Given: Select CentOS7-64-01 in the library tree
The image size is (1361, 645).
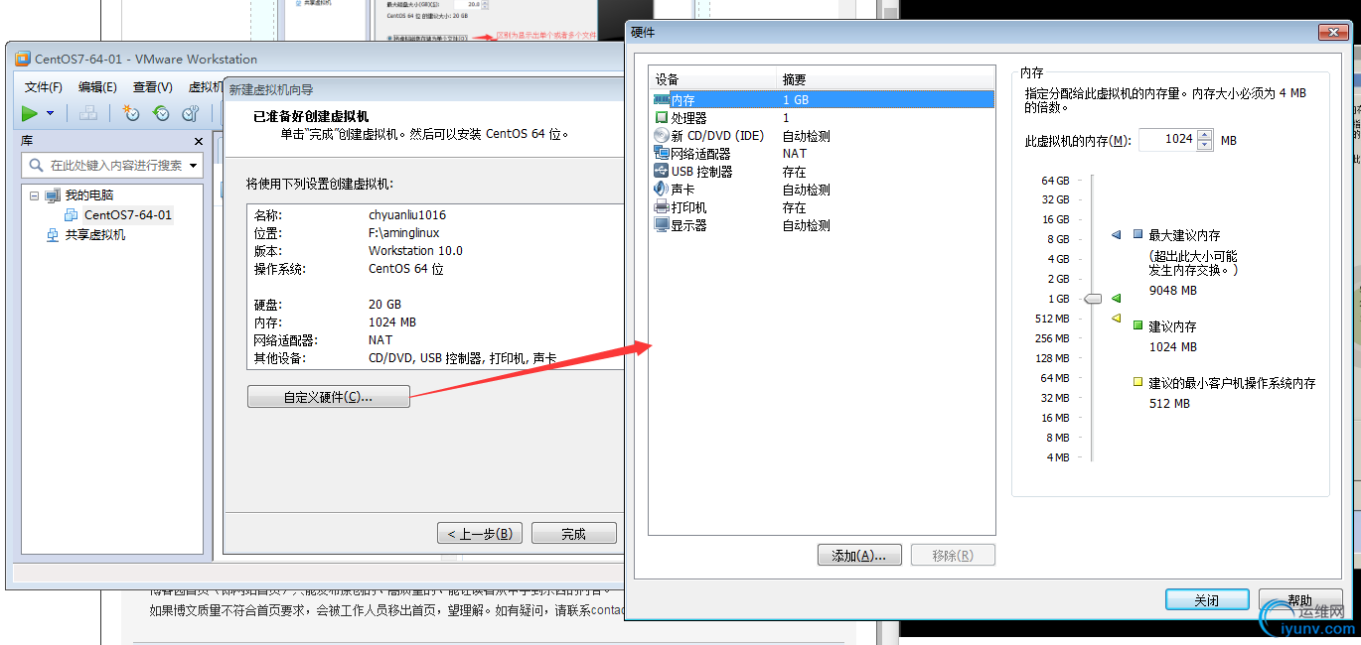Looking at the screenshot, I should pyautogui.click(x=127, y=214).
